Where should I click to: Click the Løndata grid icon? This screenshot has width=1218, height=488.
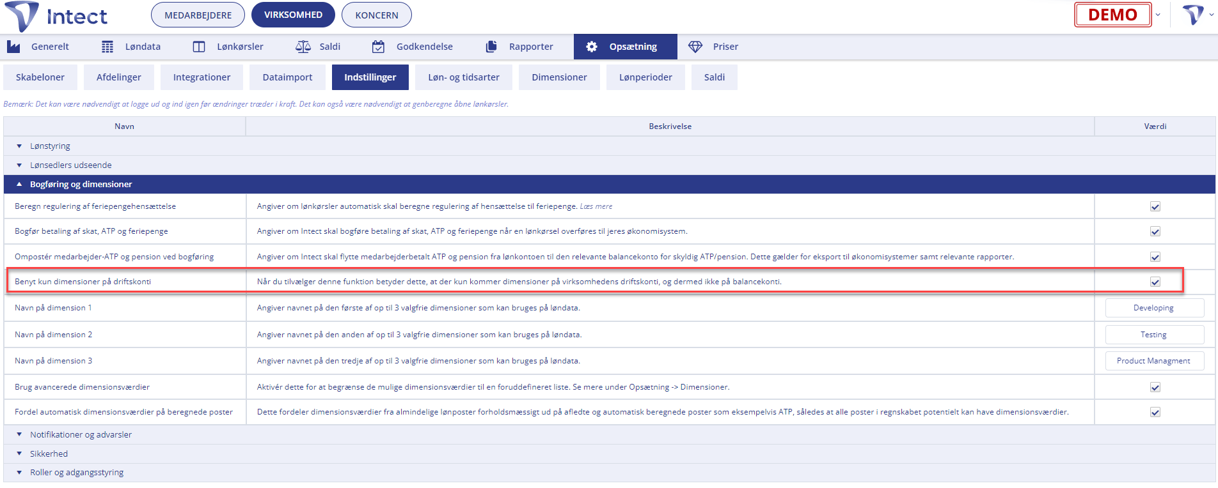point(107,47)
